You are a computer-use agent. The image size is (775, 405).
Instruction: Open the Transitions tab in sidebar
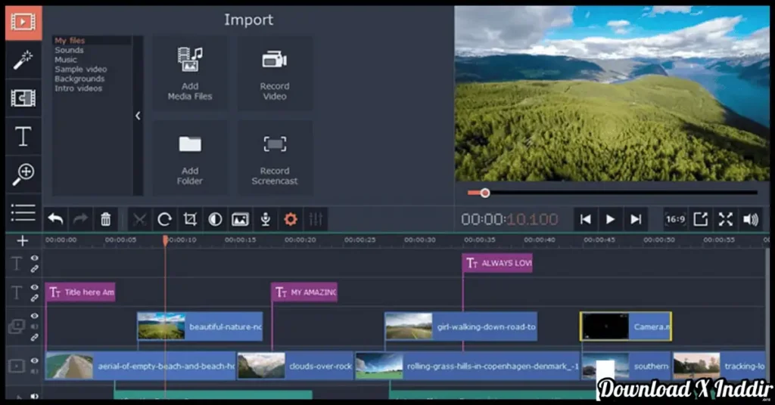click(23, 98)
